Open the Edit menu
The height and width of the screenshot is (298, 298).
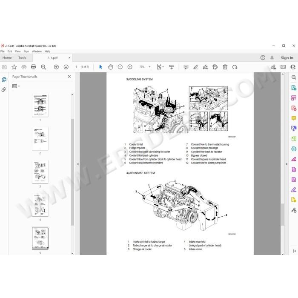tap(10, 52)
